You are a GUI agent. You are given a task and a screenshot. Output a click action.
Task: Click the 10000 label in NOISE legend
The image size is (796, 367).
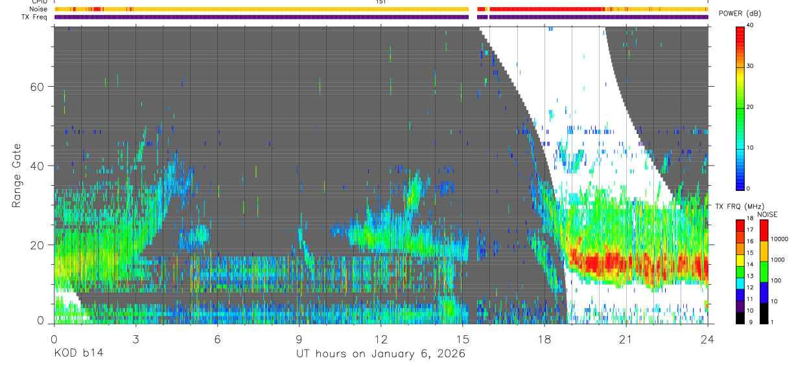780,239
